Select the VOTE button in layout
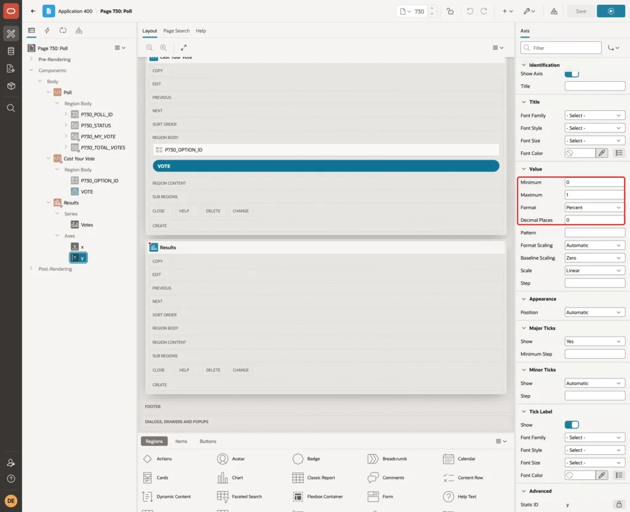 [x=326, y=166]
